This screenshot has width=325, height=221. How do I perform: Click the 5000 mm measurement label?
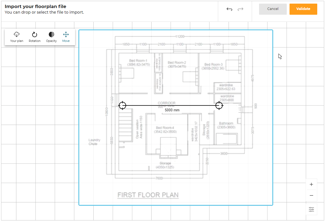[x=172, y=110]
